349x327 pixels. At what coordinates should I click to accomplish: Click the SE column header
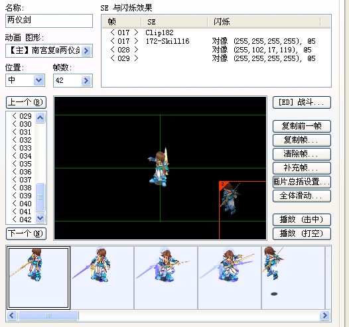pos(174,22)
